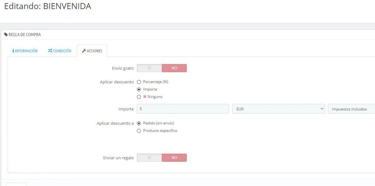Expand currency list using dropdown arrow
This screenshot has height=186, width=375.
pos(321,109)
